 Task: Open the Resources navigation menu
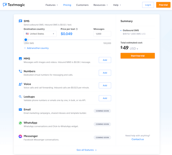[100, 5]
